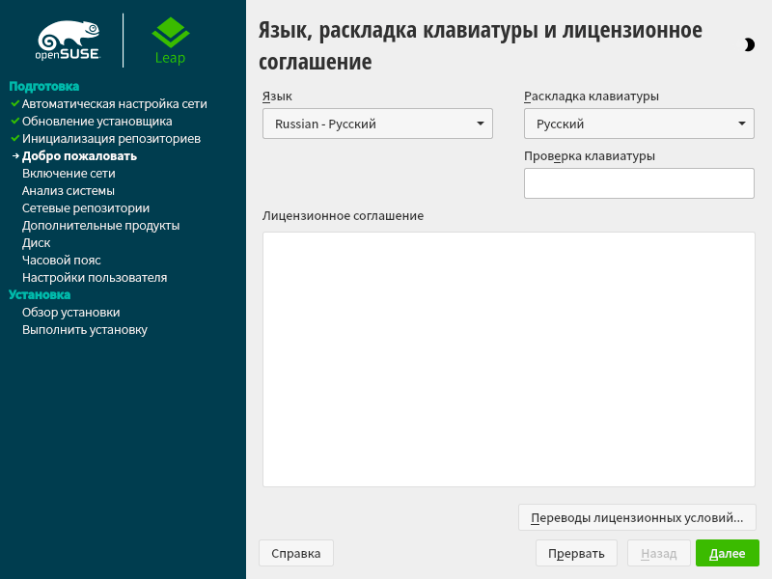772x579 pixels.
Task: Expand the Раскладка клавиатуры dropdown
Action: 638,124
